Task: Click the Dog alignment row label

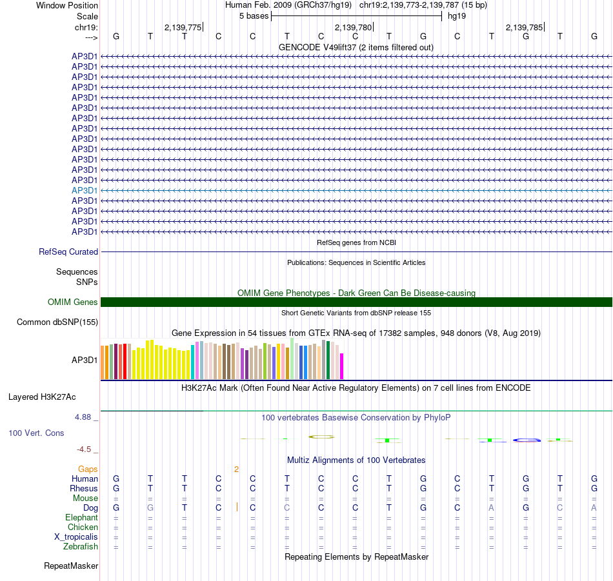Action: 90,508
